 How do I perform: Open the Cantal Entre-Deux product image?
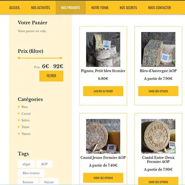(158, 136)
